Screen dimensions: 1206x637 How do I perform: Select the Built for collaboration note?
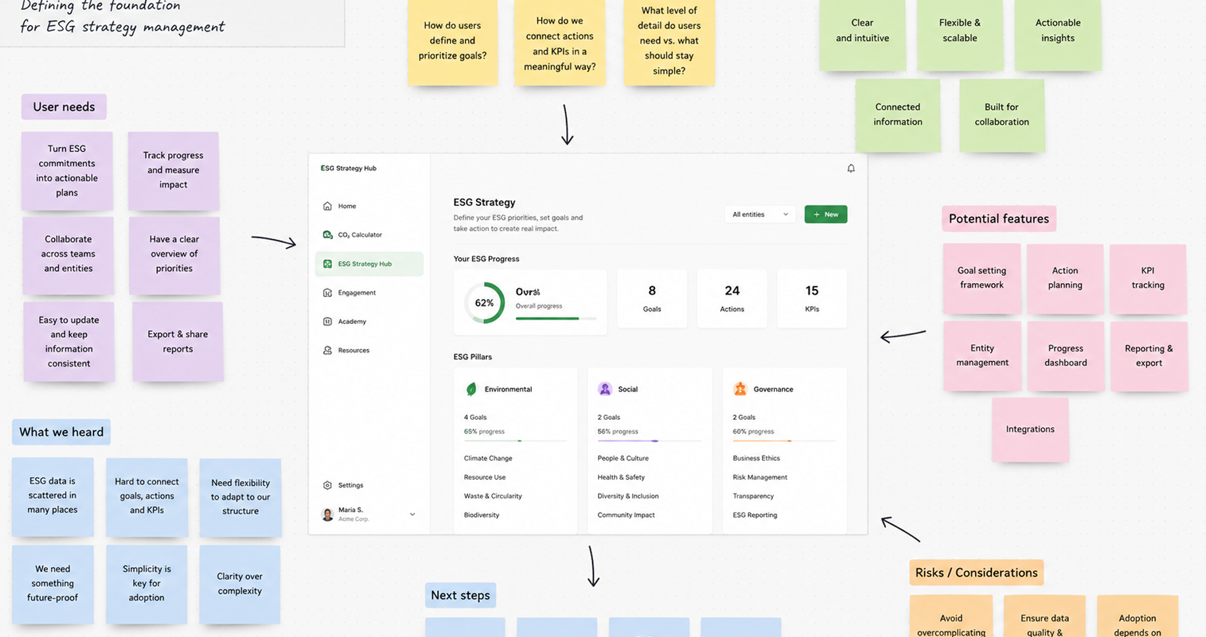1001,115
